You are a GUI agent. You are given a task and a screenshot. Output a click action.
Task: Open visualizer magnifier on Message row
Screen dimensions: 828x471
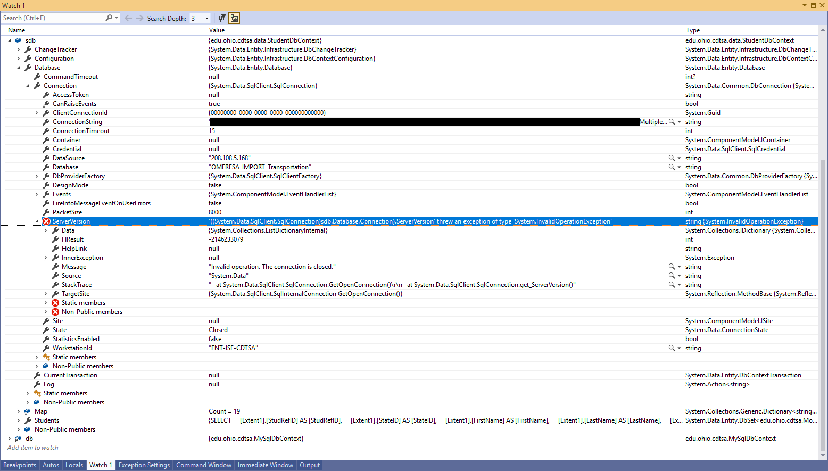coord(672,267)
